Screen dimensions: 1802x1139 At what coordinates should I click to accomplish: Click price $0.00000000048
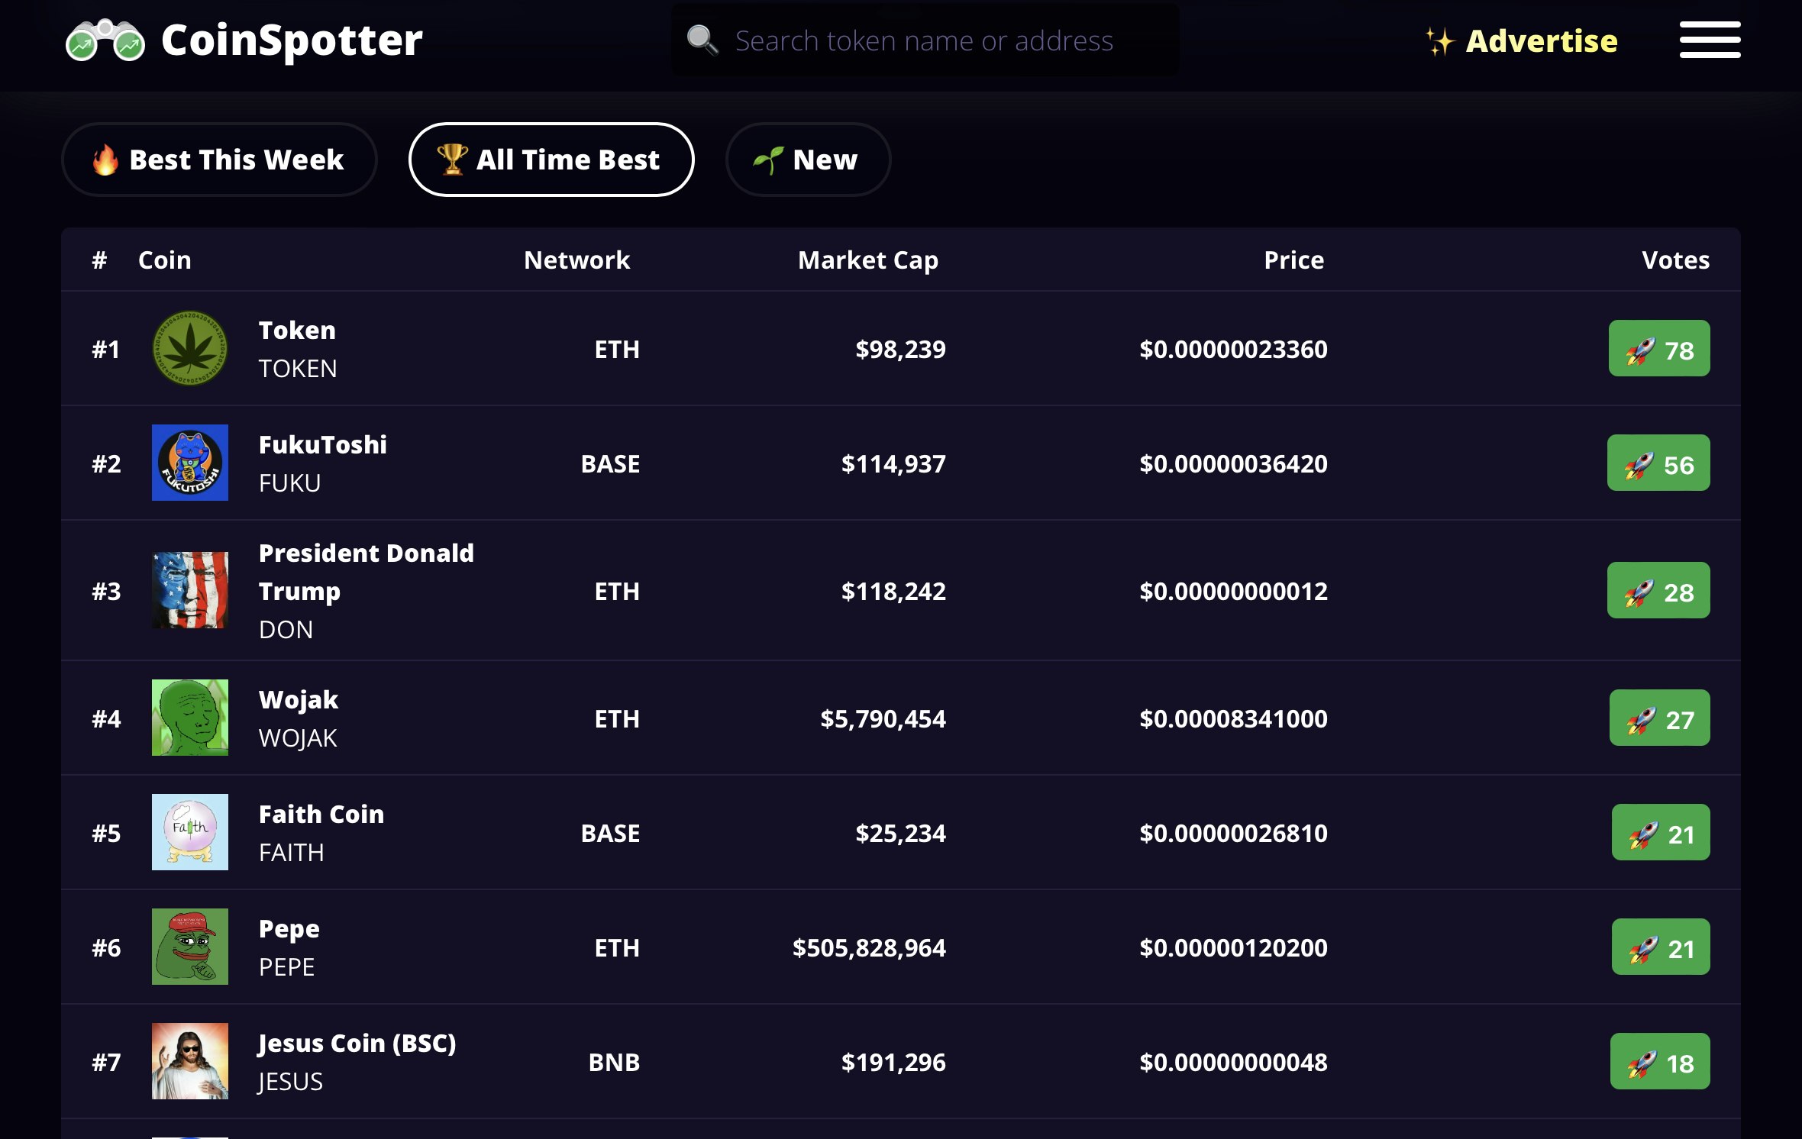coord(1233,1062)
